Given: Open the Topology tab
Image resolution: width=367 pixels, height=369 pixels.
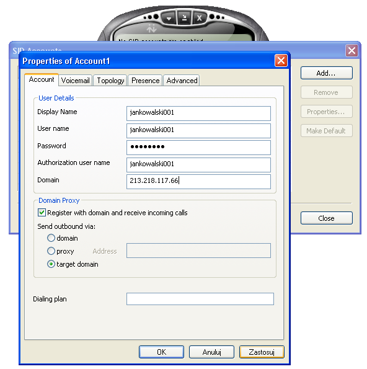Looking at the screenshot, I should (110, 81).
